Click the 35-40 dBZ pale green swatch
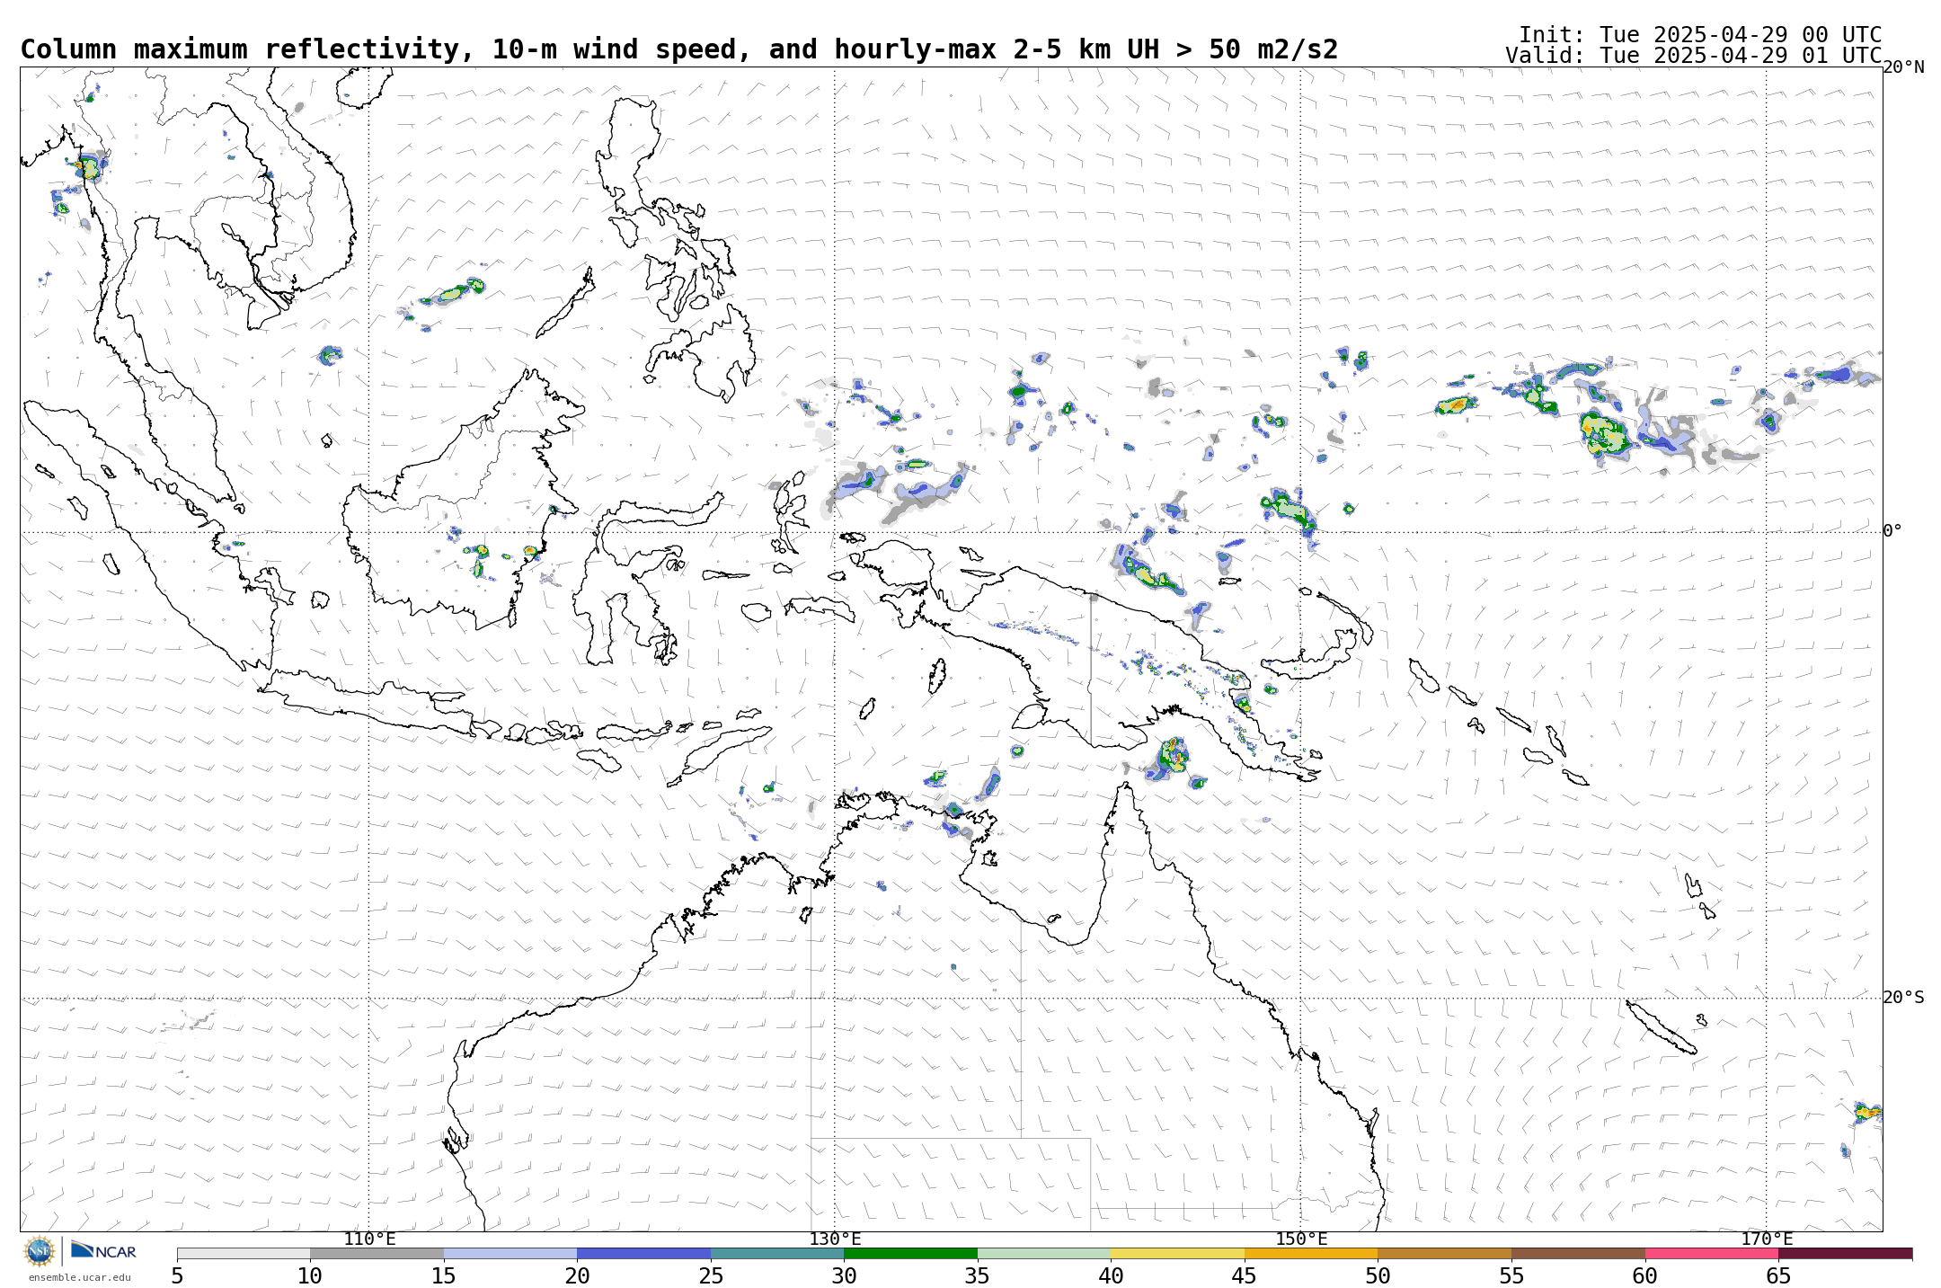The width and height of the screenshot is (1941, 1288). pyautogui.click(x=1044, y=1253)
